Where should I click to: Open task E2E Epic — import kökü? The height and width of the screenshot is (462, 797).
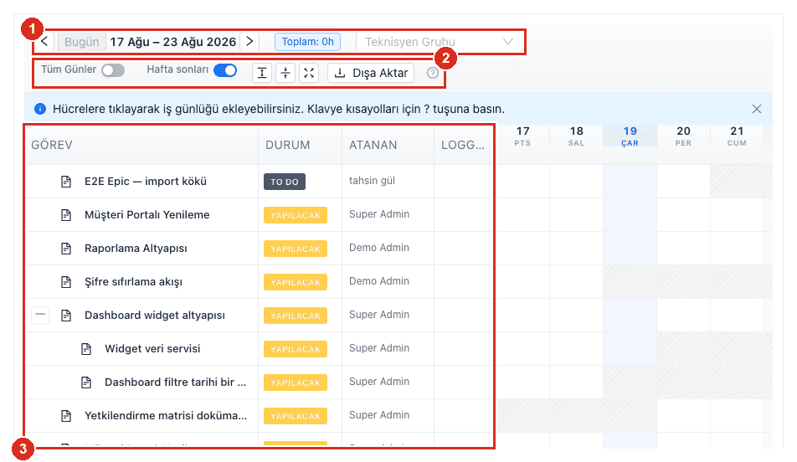click(146, 182)
